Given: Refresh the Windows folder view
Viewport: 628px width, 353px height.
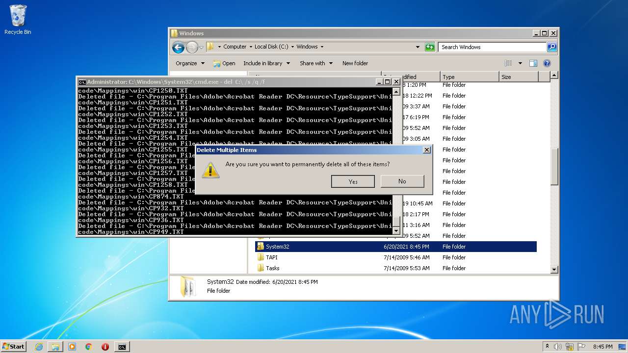Looking at the screenshot, I should pyautogui.click(x=430, y=47).
